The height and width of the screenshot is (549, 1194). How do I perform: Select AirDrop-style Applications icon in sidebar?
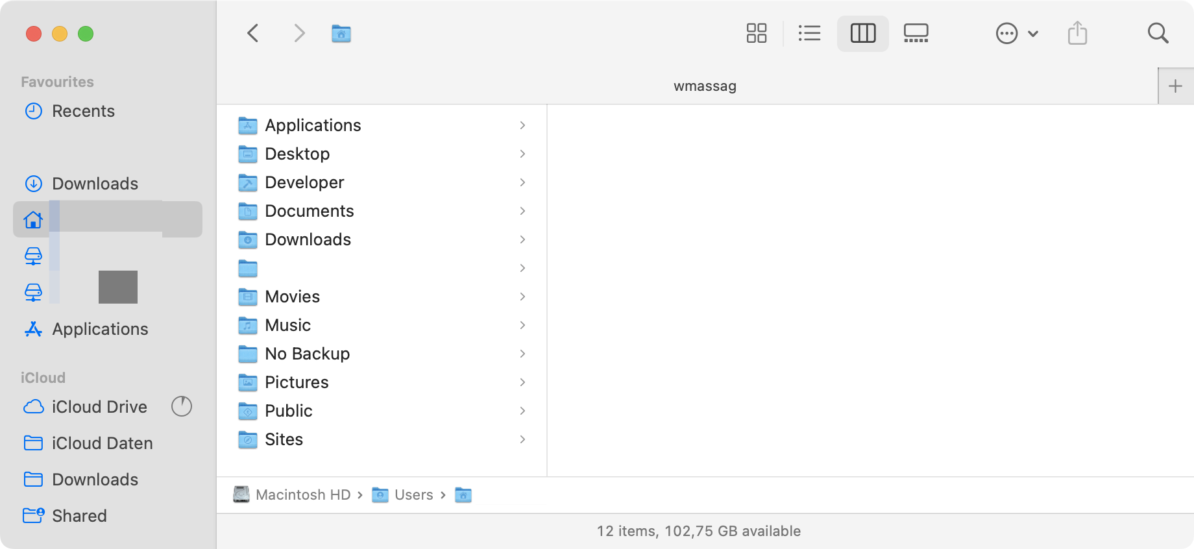click(99, 329)
